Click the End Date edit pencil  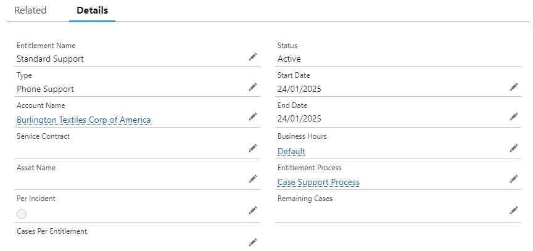tap(514, 117)
